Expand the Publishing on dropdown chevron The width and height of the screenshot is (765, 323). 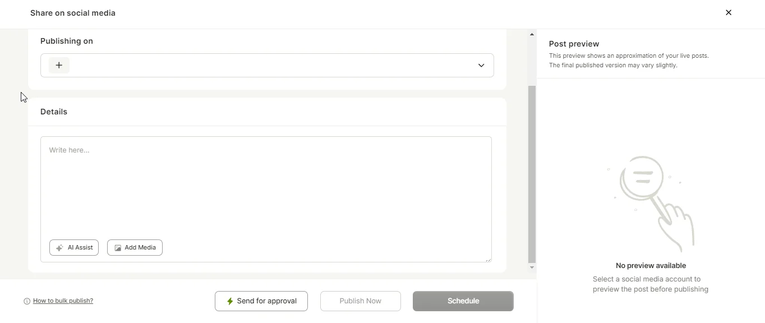(481, 66)
